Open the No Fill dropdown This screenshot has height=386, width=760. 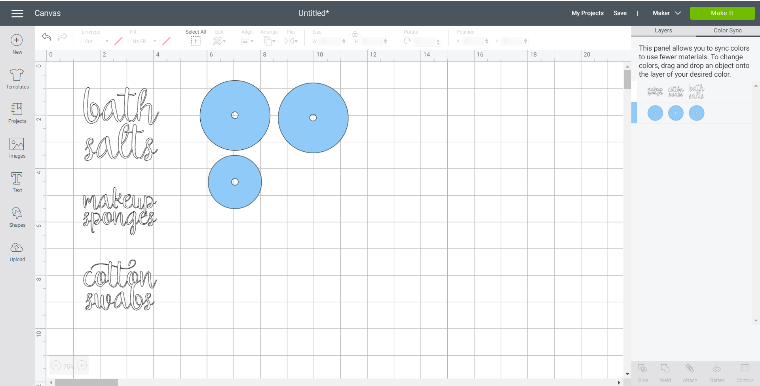point(144,41)
